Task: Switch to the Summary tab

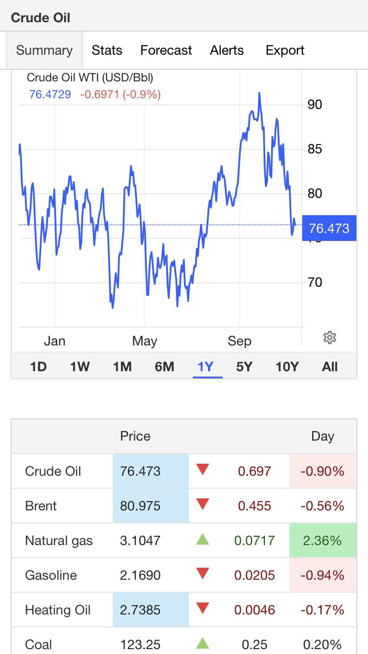Action: (44, 50)
